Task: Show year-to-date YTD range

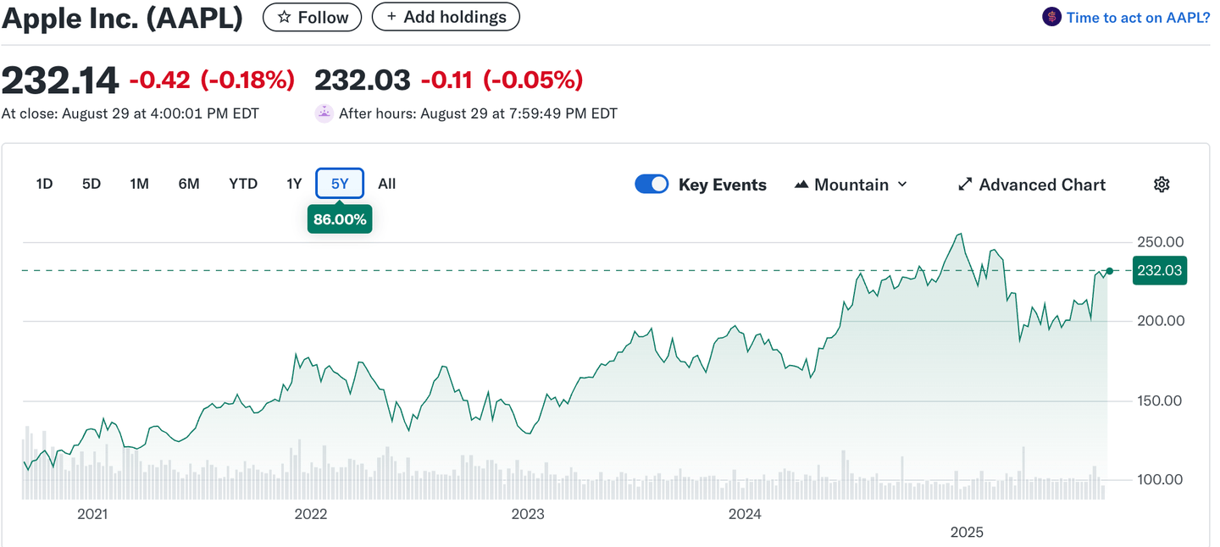Action: (x=243, y=184)
